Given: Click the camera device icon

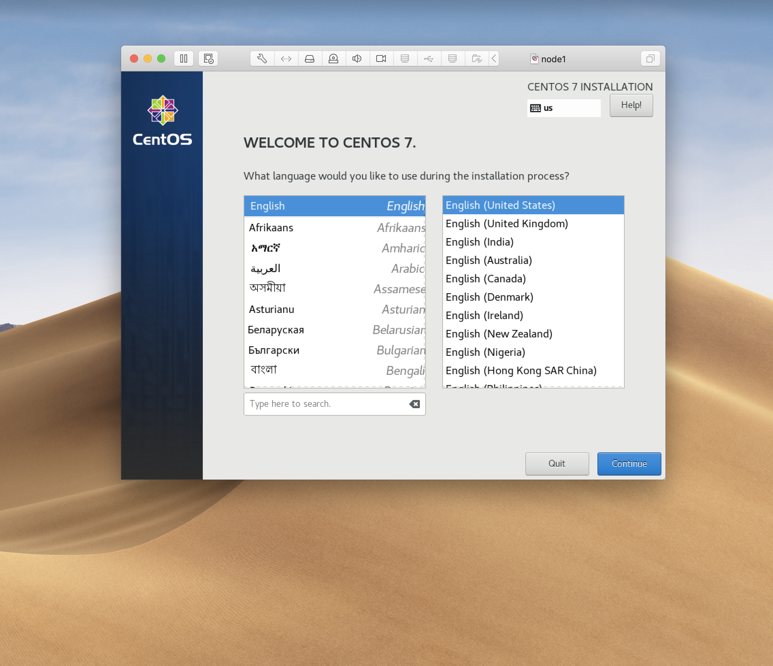Looking at the screenshot, I should click(x=381, y=59).
